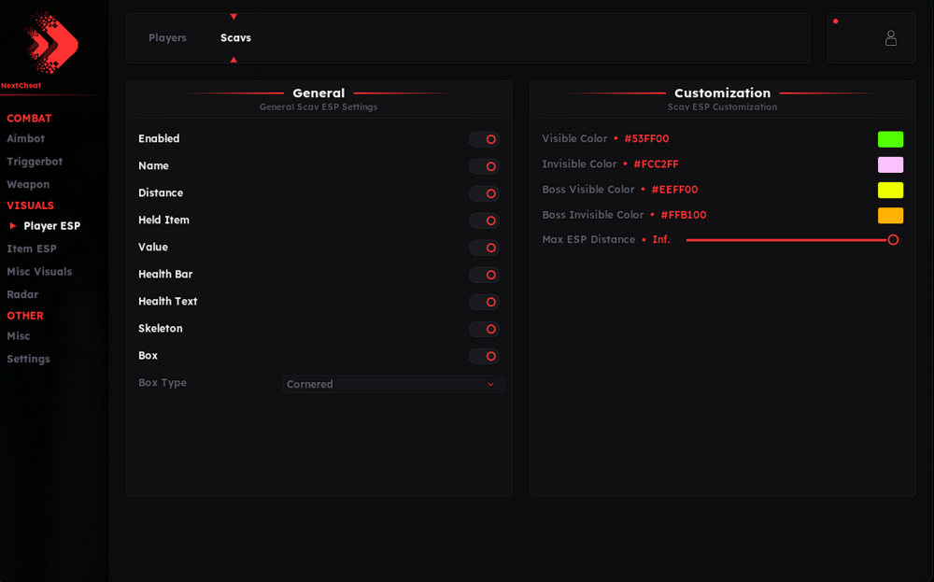
Task: Open the Item ESP page
Action: [x=32, y=248]
